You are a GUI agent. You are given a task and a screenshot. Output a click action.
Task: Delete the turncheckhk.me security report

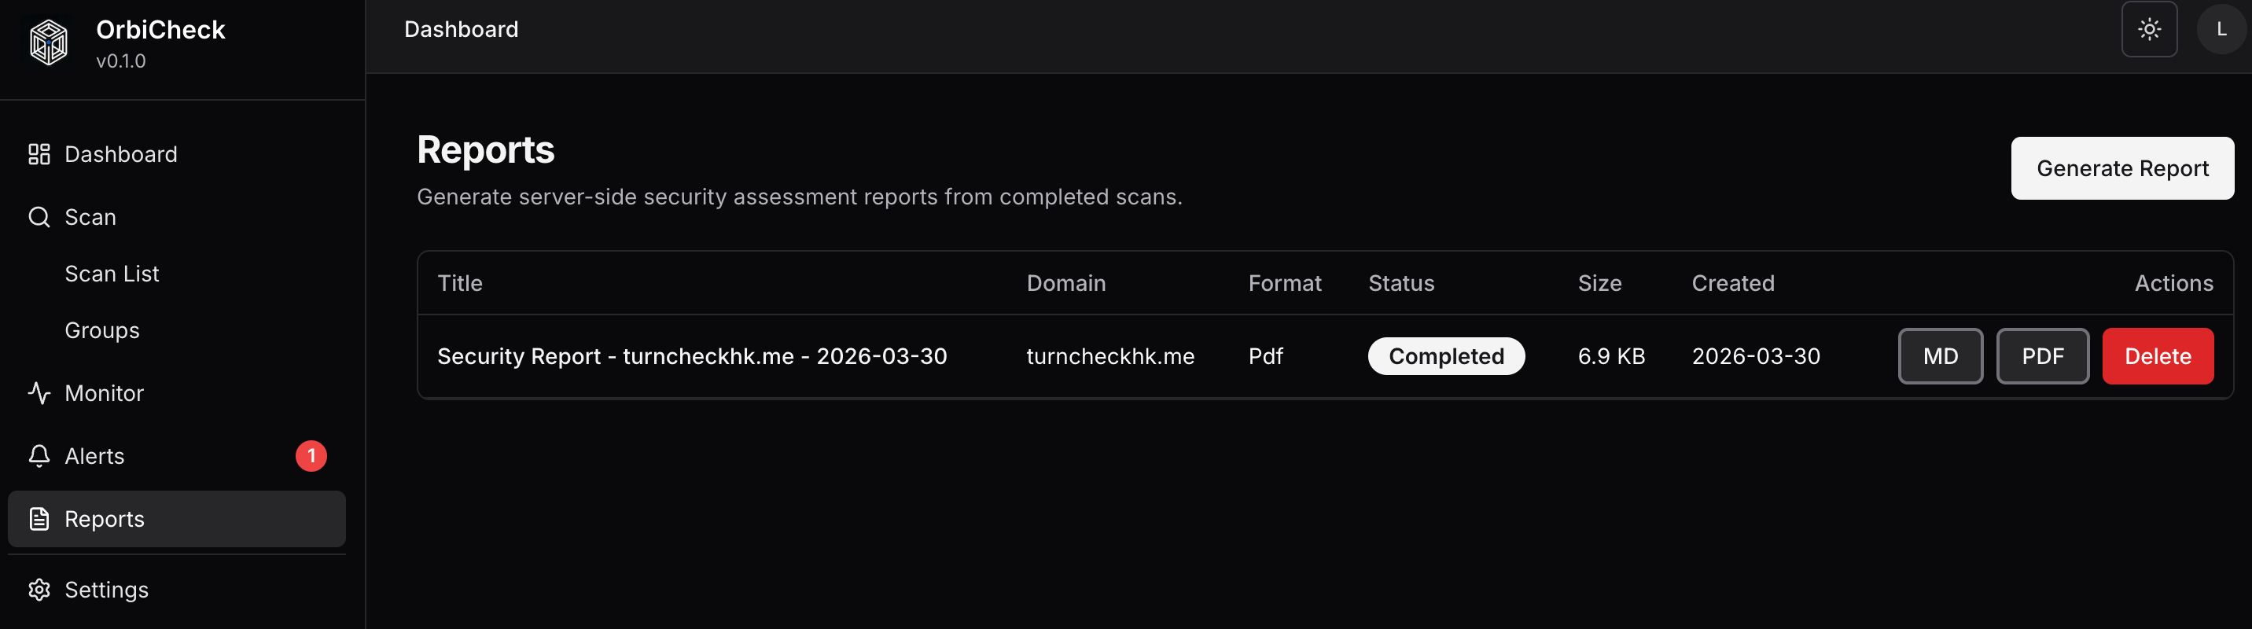[2158, 356]
